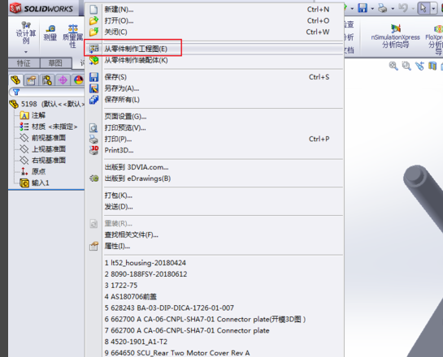
Task: Click the Zoom to Area icon
Action: [x=406, y=66]
